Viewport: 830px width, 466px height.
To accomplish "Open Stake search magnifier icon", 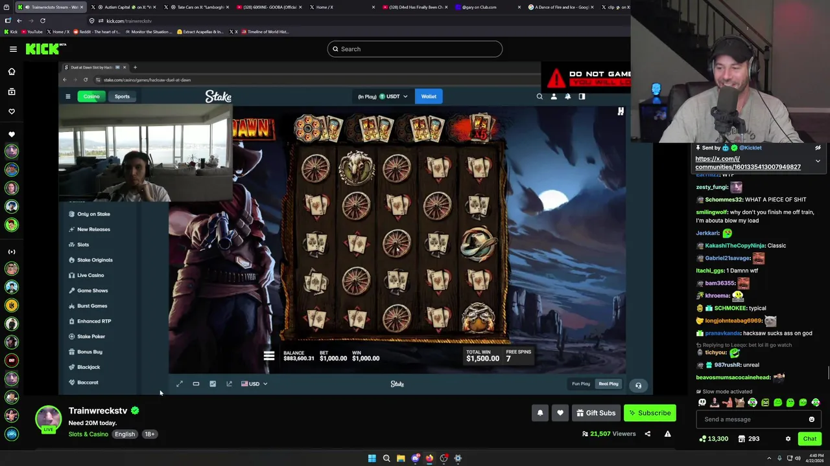I will (x=539, y=96).
